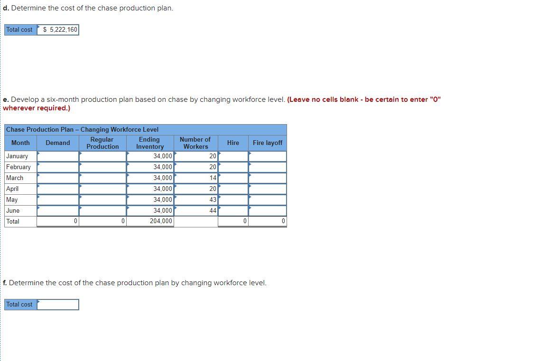Edit March Ending Inventory cell
Screen dimensions: 557x361
click(x=150, y=178)
